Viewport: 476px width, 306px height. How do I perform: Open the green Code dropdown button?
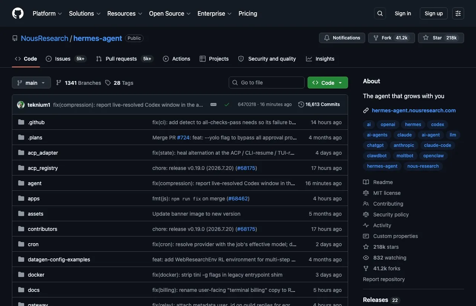coord(328,83)
